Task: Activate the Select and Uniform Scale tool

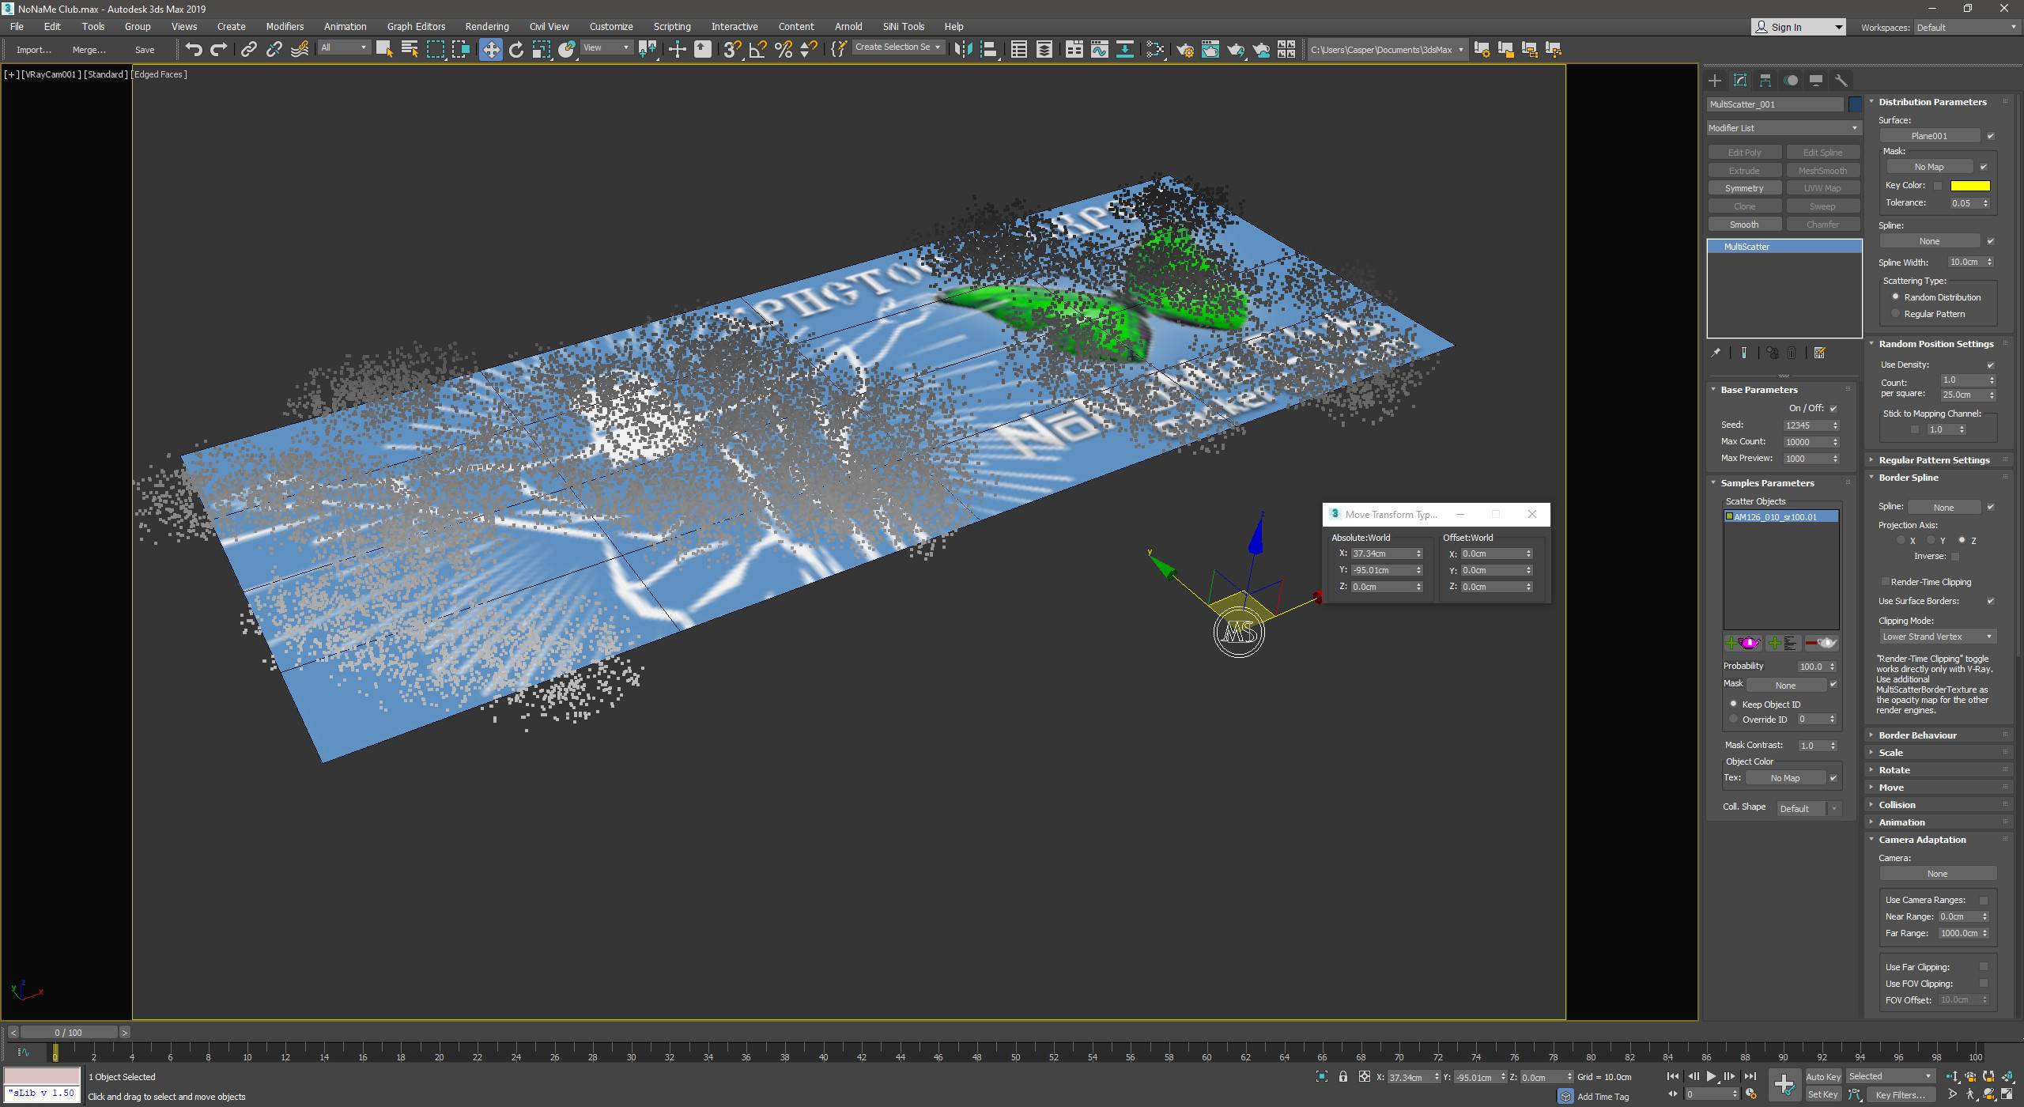Action: [x=542, y=49]
